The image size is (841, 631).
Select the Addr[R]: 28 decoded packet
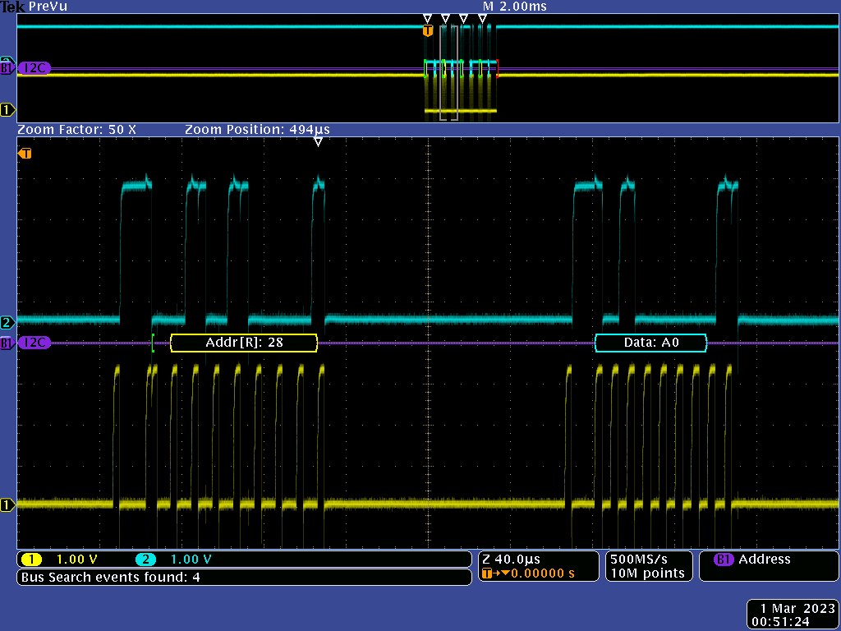244,343
